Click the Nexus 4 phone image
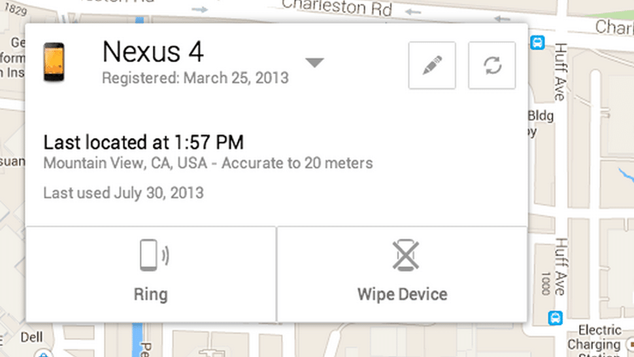This screenshot has height=357, width=634. [54, 62]
